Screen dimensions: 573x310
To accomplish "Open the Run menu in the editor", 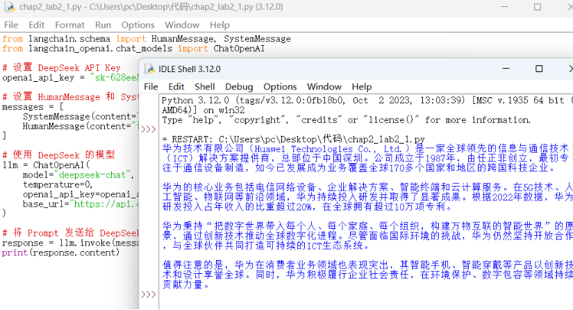I will point(103,25).
